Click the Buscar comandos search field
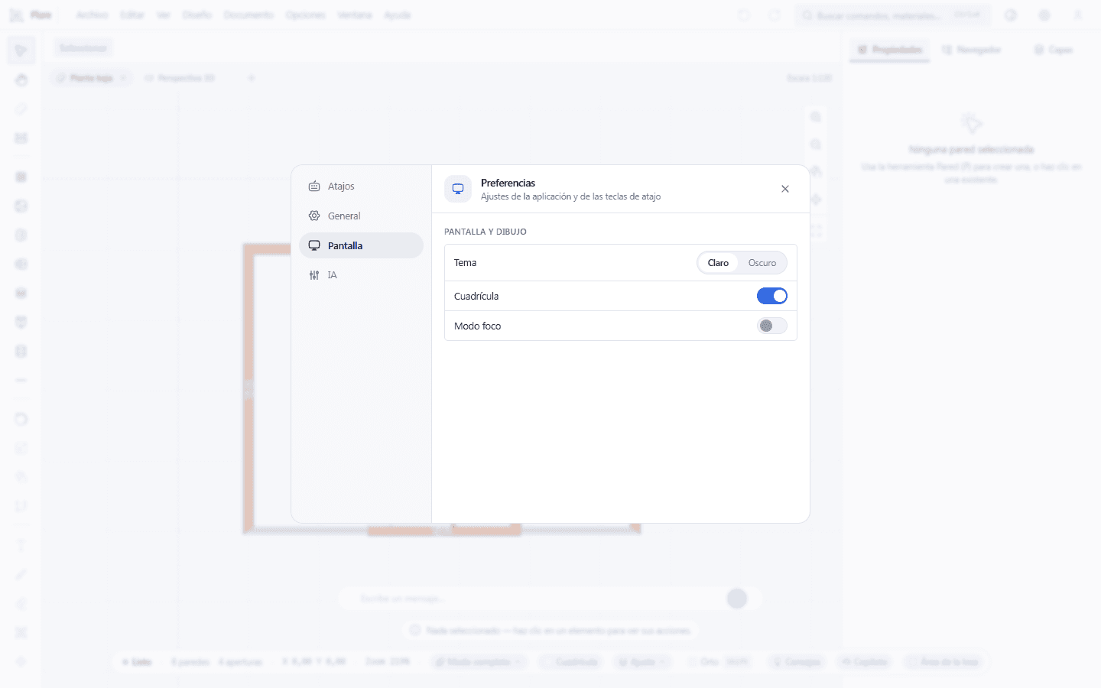1101x688 pixels. tap(892, 15)
